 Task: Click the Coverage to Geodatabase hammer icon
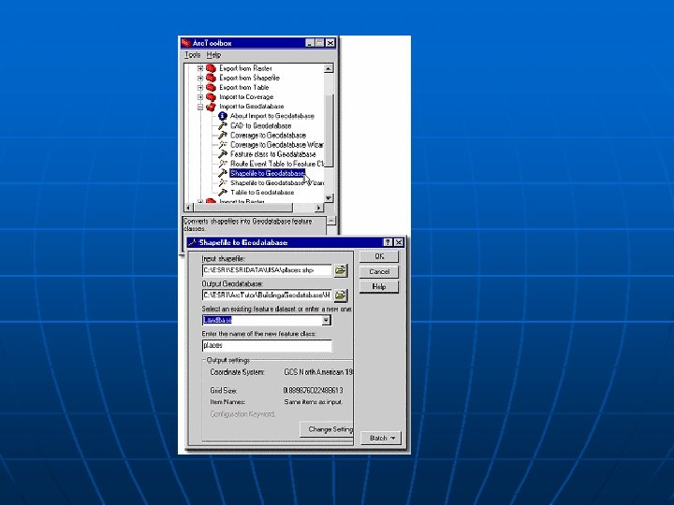[223, 135]
